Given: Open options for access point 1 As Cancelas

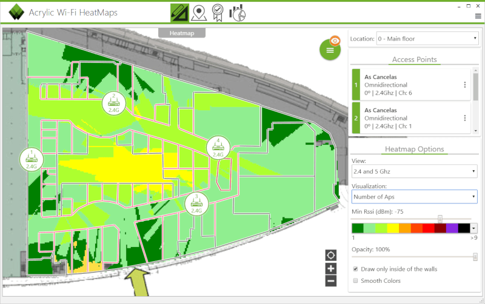Looking at the screenshot, I should (x=464, y=85).
